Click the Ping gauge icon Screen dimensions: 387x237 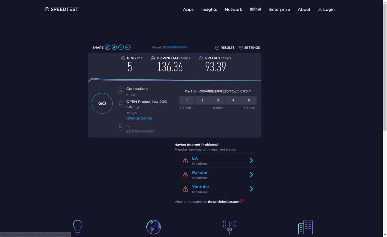(123, 58)
